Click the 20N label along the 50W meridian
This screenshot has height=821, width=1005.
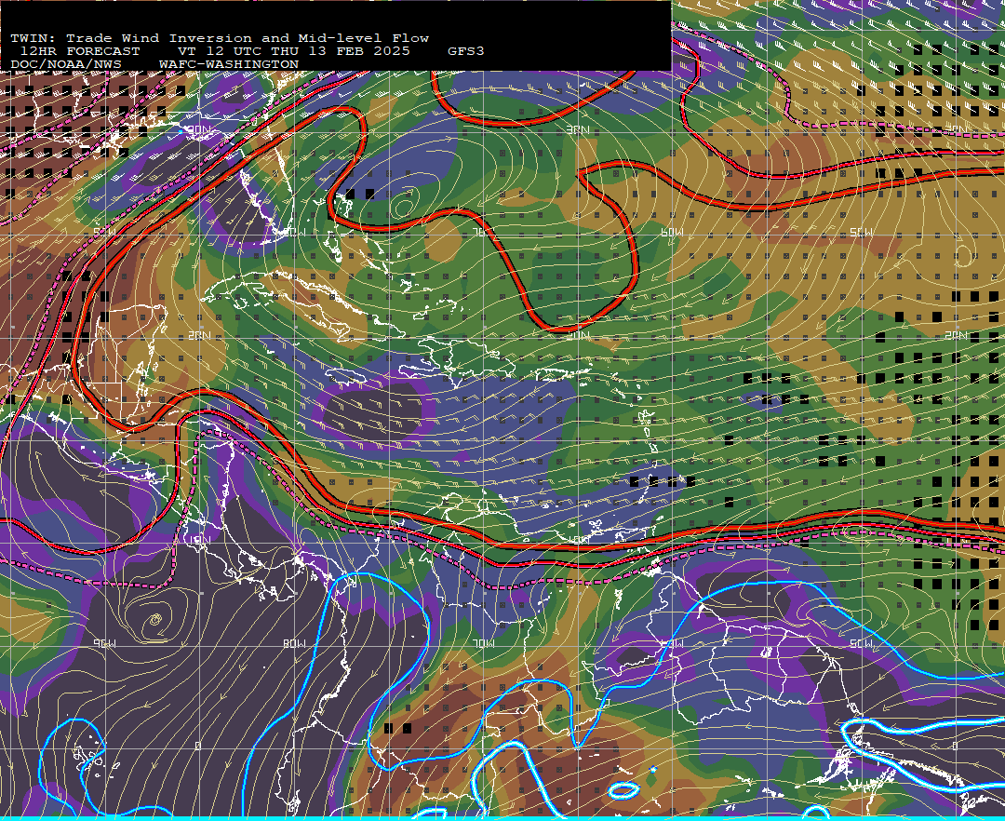(x=956, y=335)
